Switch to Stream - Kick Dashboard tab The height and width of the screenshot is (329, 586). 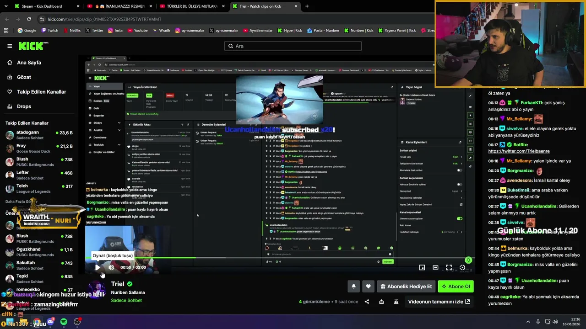click(46, 6)
